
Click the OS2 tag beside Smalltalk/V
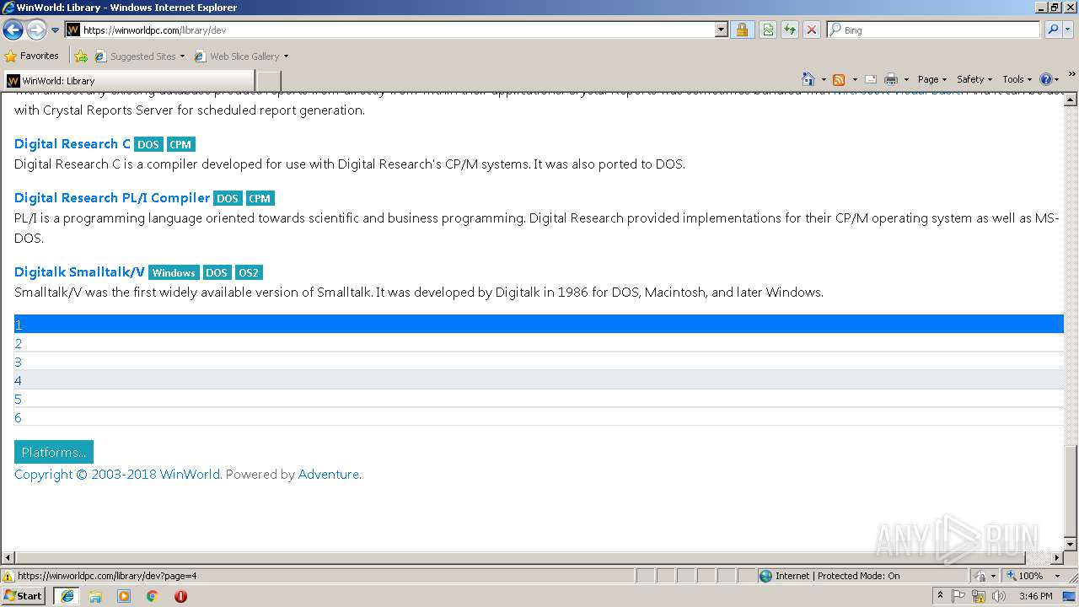[x=249, y=272]
